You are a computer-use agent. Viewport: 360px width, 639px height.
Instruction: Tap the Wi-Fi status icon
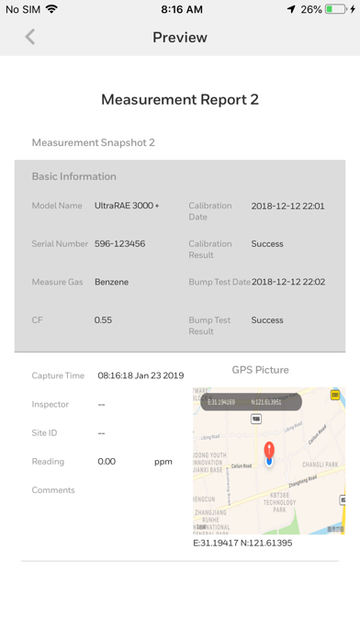51,9
